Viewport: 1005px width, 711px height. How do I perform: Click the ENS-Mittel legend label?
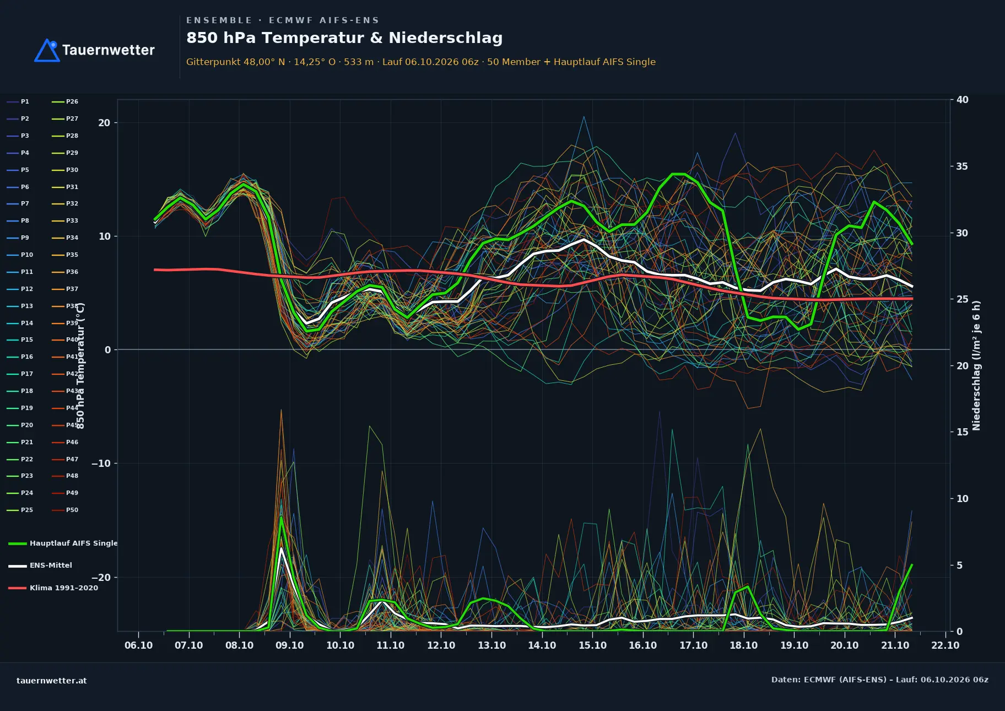[x=51, y=565]
